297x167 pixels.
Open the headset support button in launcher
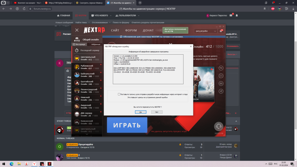[219, 126]
